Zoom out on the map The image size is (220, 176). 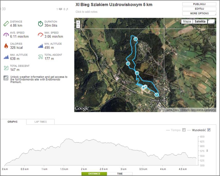(x=78, y=26)
